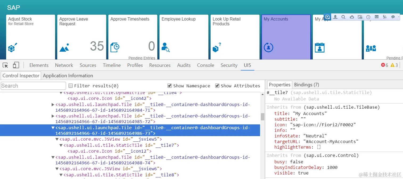Open the Bindings (7) tab
Viewport: 403px width, 179px height.
click(x=306, y=85)
